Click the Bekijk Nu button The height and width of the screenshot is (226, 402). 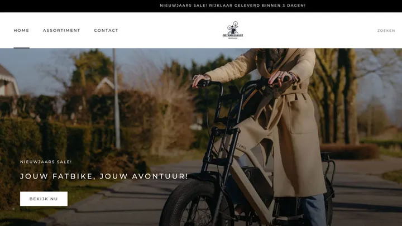click(x=44, y=199)
